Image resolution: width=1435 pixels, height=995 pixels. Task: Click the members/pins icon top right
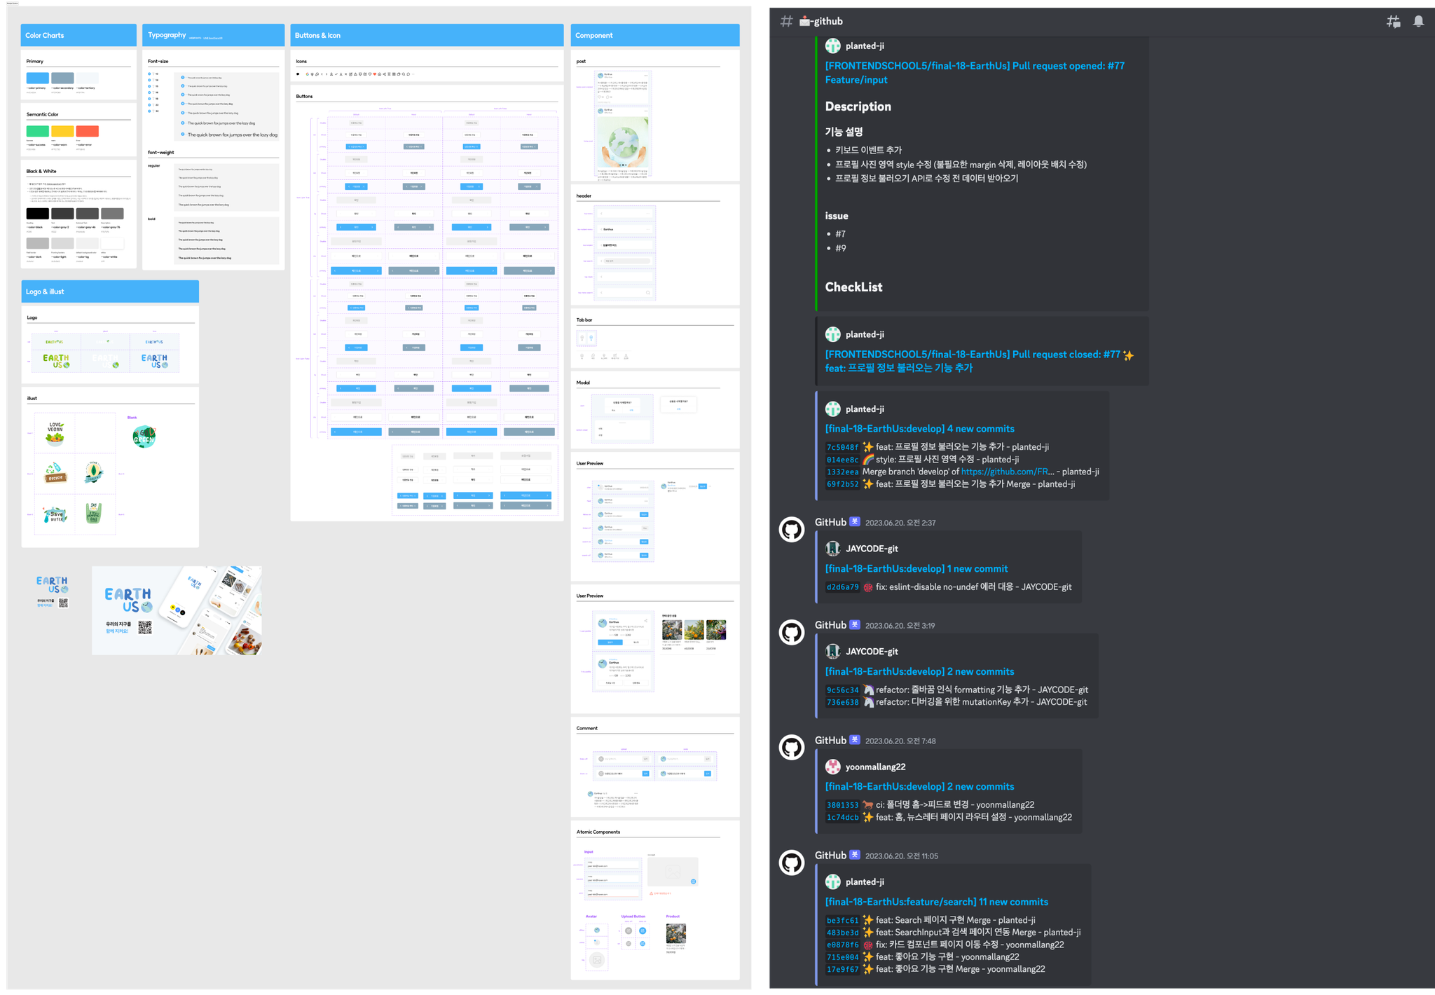(x=1394, y=21)
